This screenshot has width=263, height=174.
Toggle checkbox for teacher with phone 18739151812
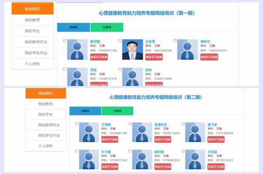coord(183,151)
